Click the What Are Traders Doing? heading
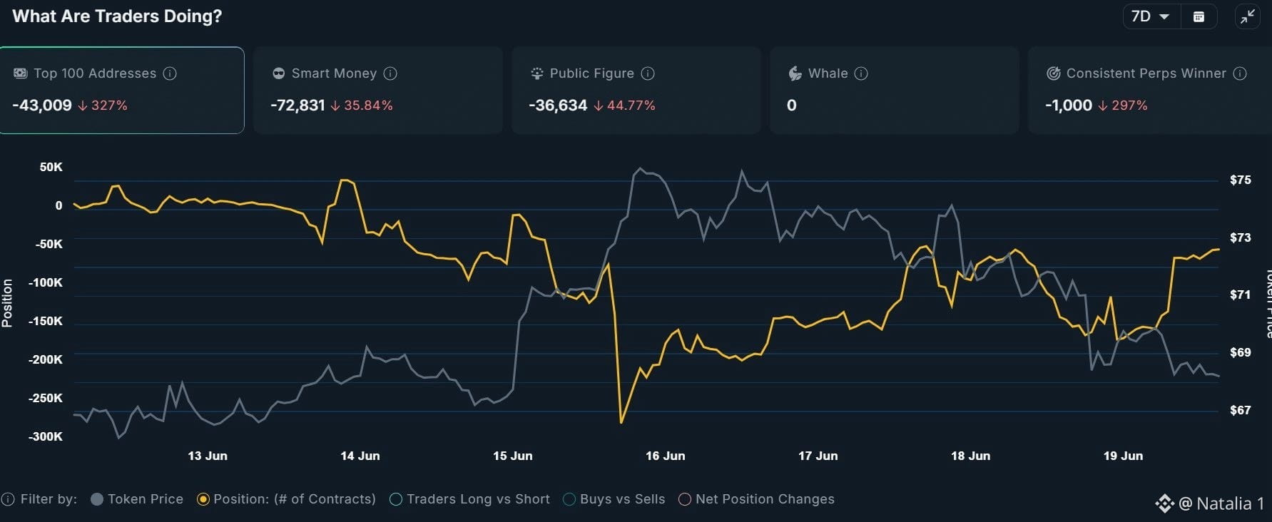This screenshot has height=522, width=1272. pos(117,16)
